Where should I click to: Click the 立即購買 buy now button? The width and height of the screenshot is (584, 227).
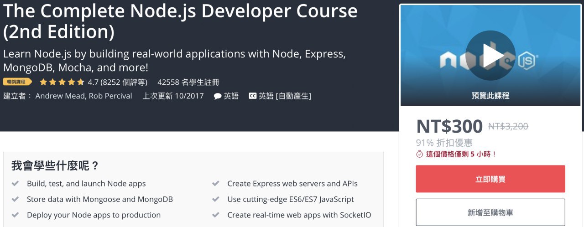pos(490,179)
